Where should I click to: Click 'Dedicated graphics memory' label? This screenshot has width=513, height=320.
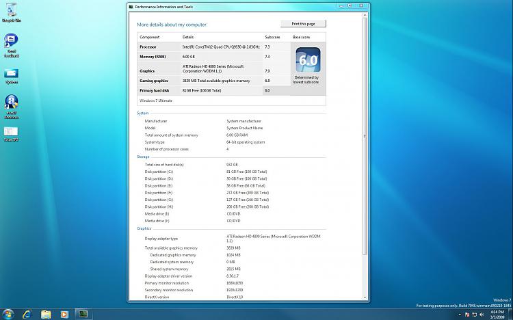pos(173,255)
